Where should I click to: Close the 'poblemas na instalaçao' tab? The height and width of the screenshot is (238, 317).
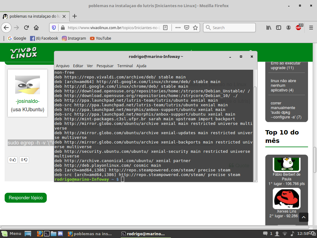[x=64, y=16]
